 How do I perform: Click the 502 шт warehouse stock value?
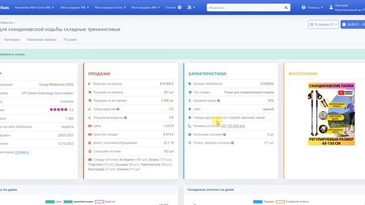click(x=169, y=151)
